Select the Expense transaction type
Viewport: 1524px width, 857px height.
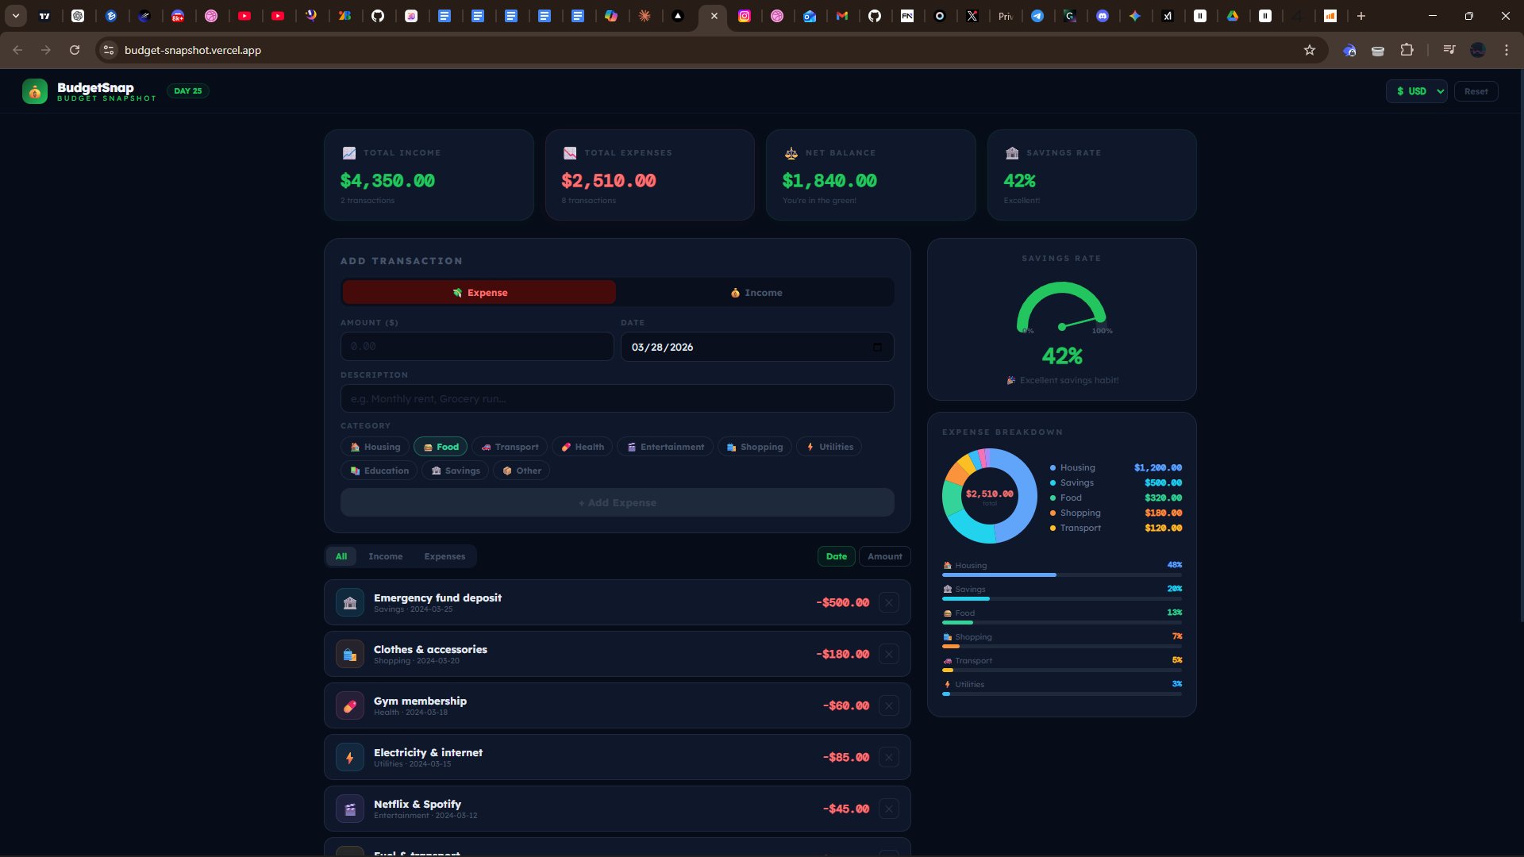pos(479,293)
